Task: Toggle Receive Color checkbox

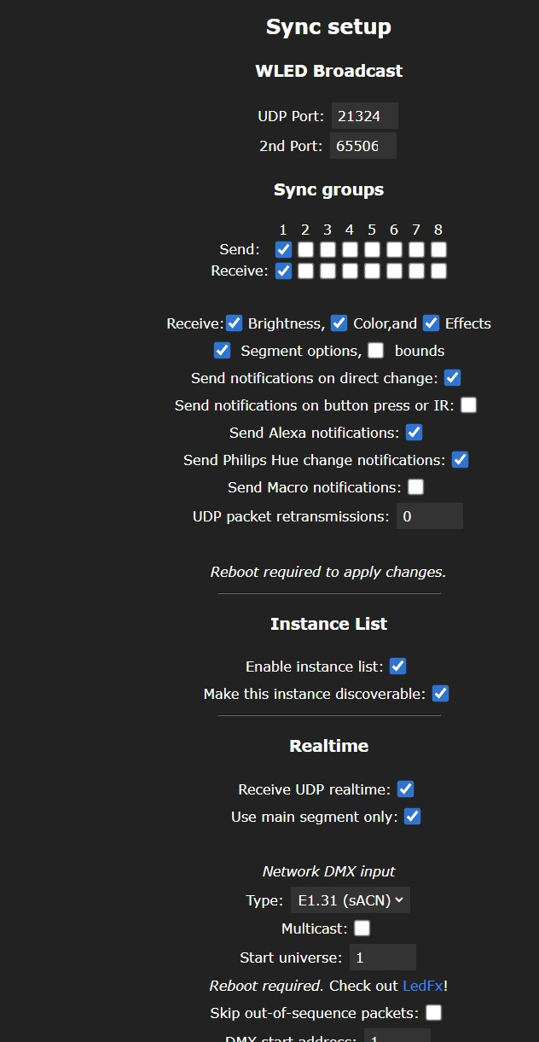Action: (x=339, y=323)
